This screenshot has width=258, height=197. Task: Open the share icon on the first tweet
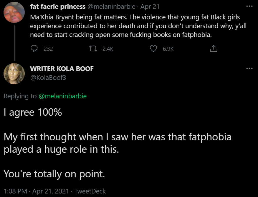pyautogui.click(x=214, y=48)
